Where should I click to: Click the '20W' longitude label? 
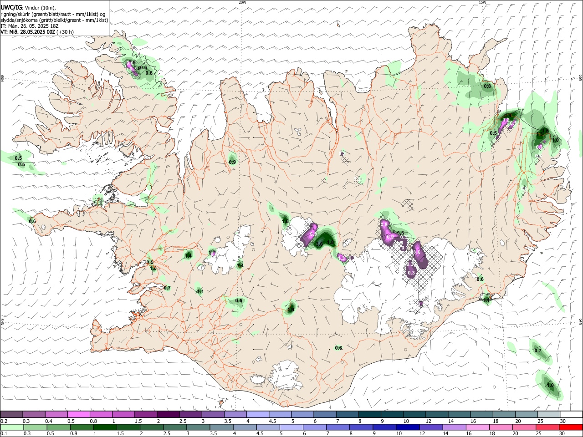tap(242, 2)
